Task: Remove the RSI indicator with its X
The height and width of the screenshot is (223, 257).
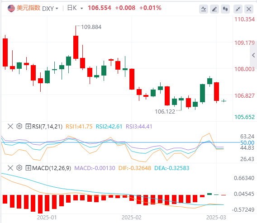Action: point(10,126)
